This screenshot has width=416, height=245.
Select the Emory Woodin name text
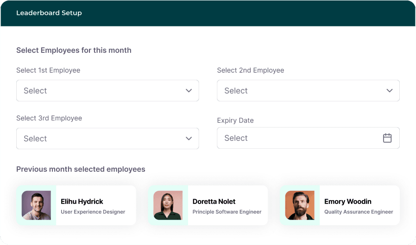347,201
